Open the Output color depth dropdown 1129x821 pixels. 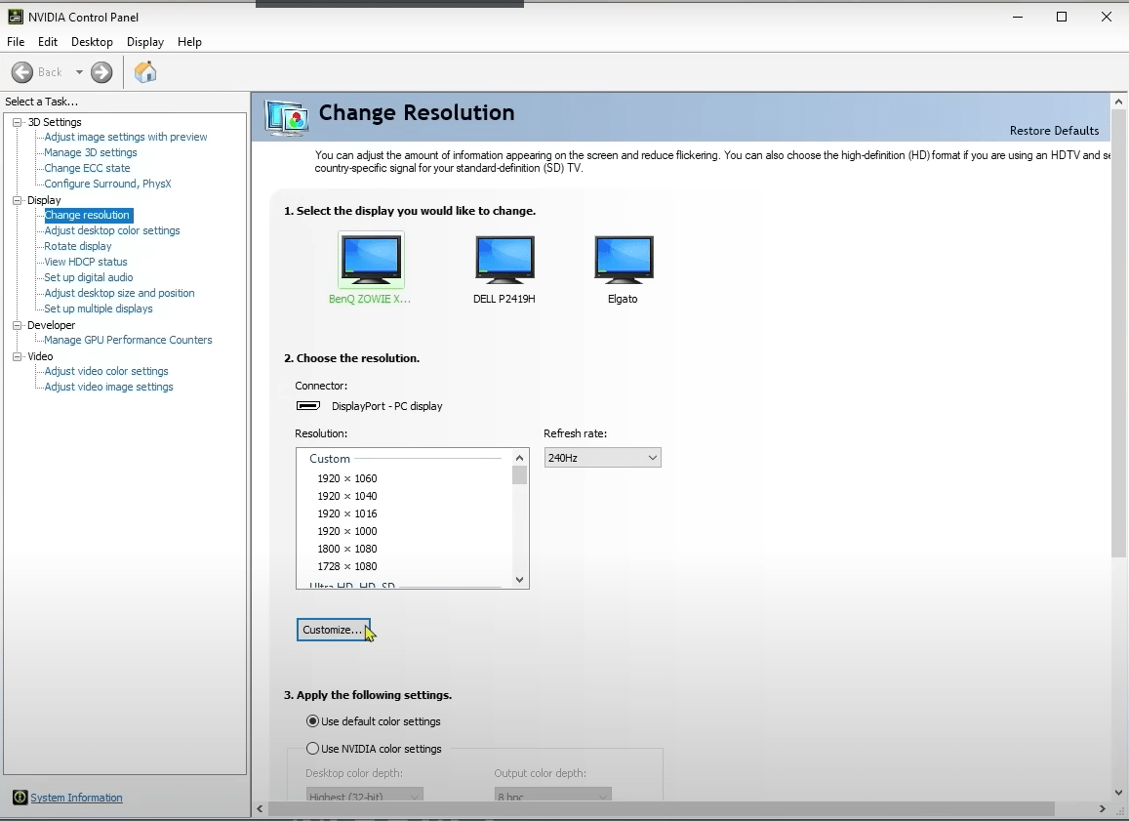point(553,795)
